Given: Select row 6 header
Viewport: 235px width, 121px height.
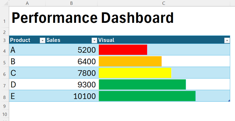Looking at the screenshot, I should coord(5,73).
